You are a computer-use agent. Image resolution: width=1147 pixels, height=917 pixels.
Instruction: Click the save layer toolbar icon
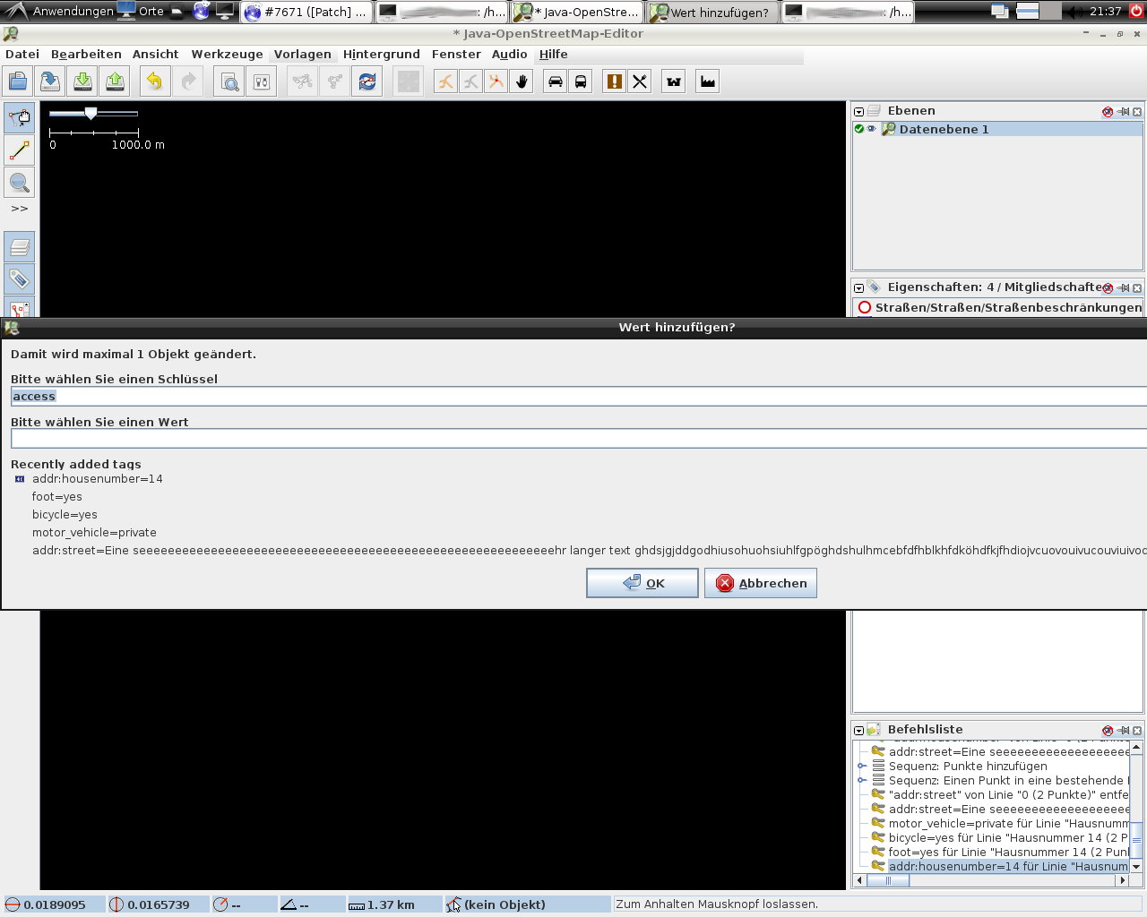50,81
